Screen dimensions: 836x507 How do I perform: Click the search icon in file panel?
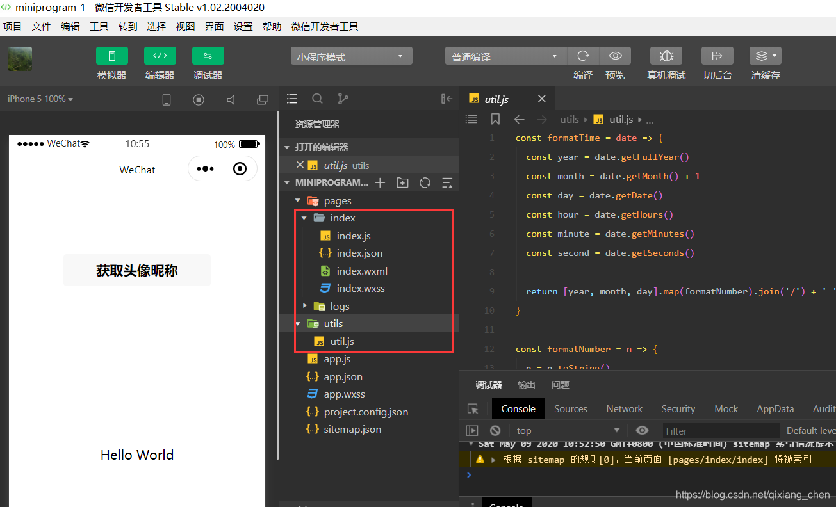(x=317, y=99)
